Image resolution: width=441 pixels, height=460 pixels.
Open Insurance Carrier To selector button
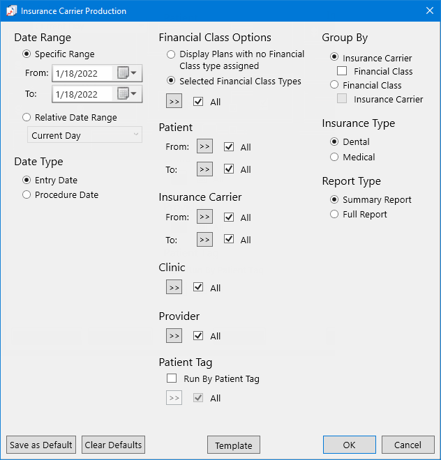pos(204,240)
